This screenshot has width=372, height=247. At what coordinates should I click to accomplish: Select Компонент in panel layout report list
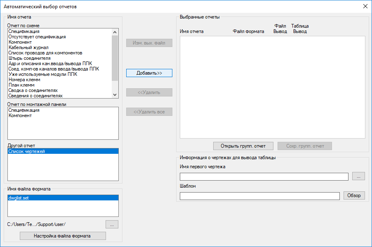(20, 115)
